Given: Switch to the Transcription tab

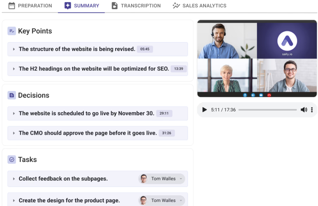Looking at the screenshot, I should click(136, 5).
